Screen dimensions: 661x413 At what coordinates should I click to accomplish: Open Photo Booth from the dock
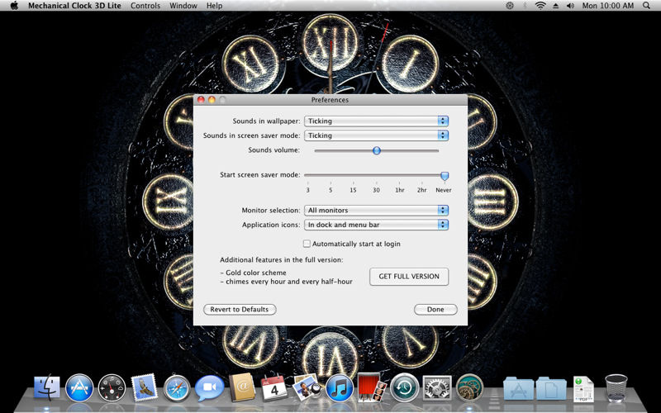(x=372, y=387)
